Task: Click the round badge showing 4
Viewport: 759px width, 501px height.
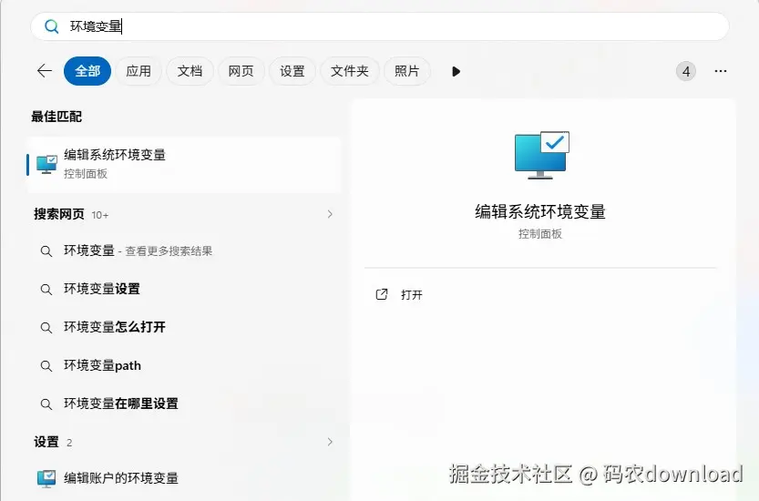Action: (686, 72)
